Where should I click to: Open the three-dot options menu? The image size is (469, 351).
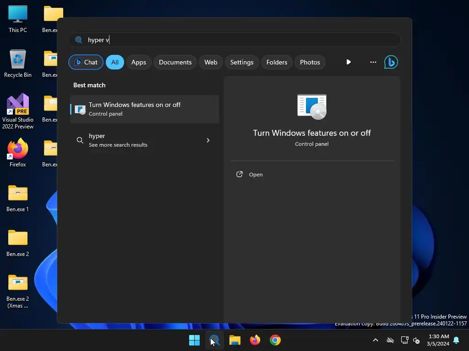coord(373,62)
